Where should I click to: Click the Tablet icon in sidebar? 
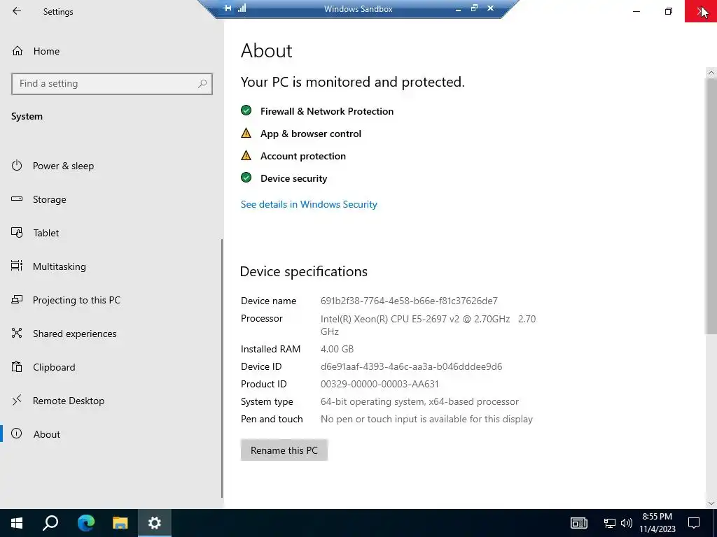coord(17,232)
